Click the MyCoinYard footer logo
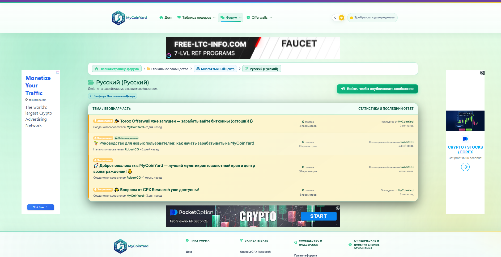501x257 pixels. (131, 246)
